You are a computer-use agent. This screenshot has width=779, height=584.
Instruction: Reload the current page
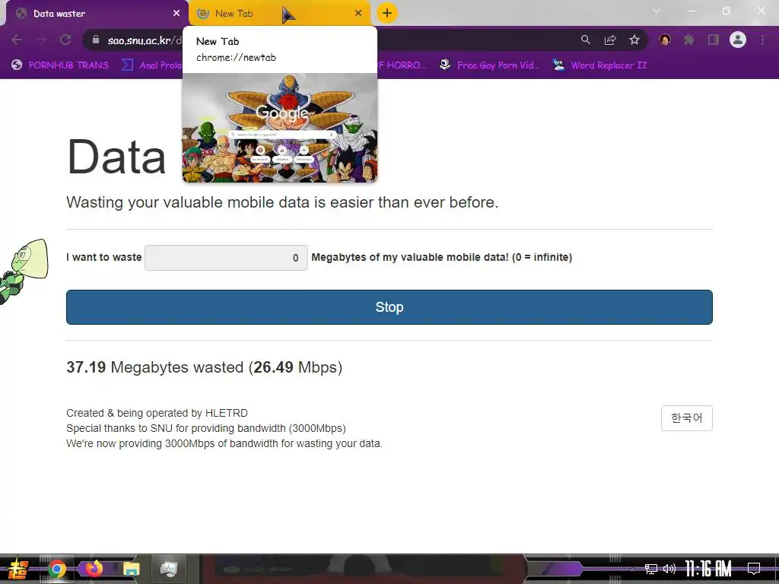tap(65, 40)
